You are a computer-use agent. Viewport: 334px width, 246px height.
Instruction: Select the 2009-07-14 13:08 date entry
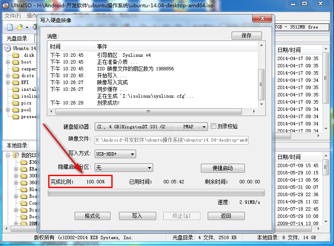point(298,223)
